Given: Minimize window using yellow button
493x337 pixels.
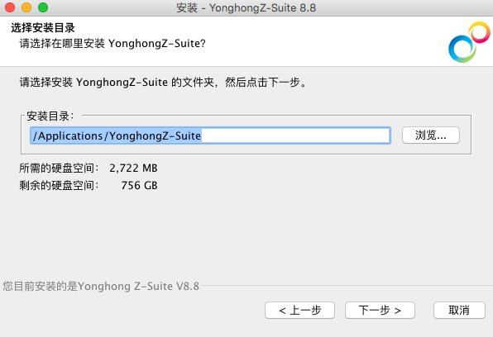Looking at the screenshot, I should point(26,7).
